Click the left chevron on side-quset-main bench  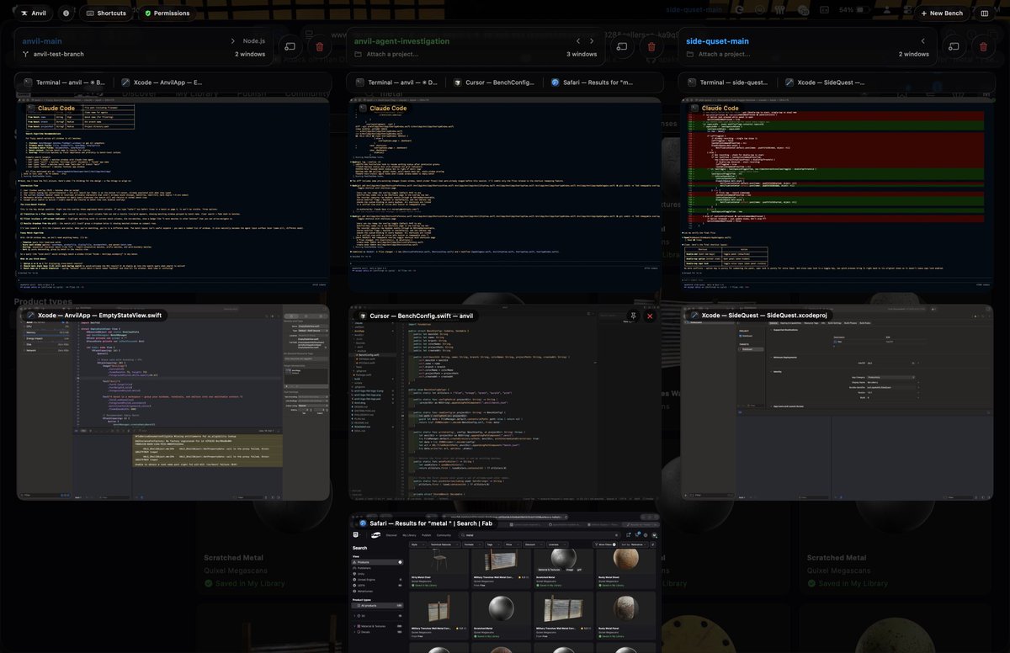[x=923, y=40]
